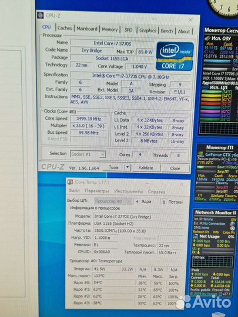Click the Core Voltage value 1.040 V
The image size is (238, 317).
click(139, 66)
